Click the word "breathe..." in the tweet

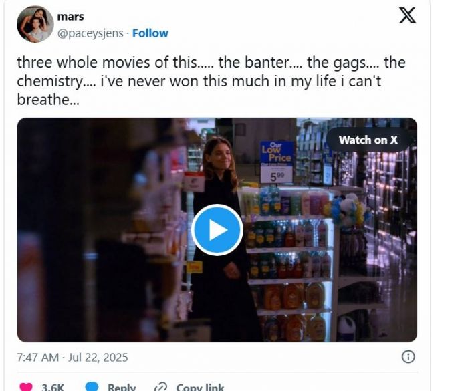click(48, 99)
